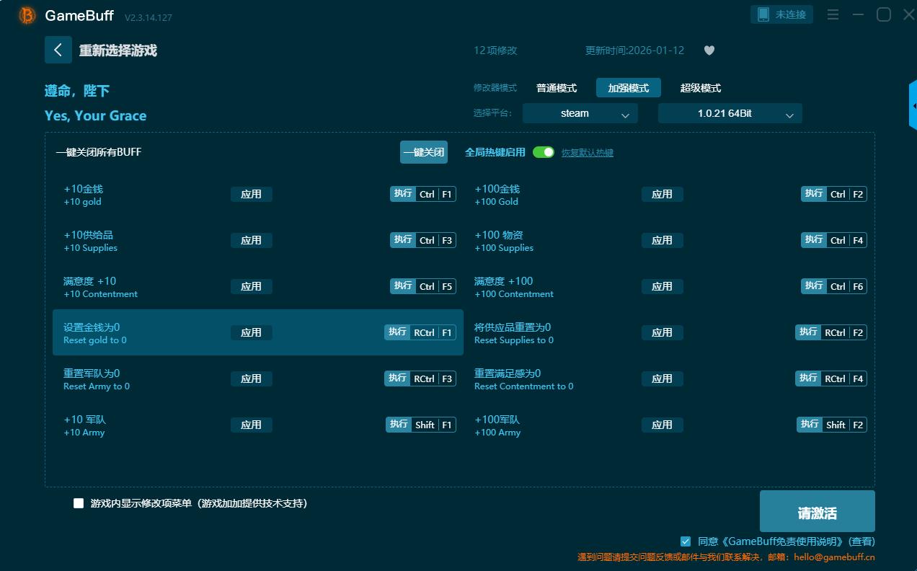Go back with the arrow icon
Screen dimensions: 917x571
tap(58, 50)
